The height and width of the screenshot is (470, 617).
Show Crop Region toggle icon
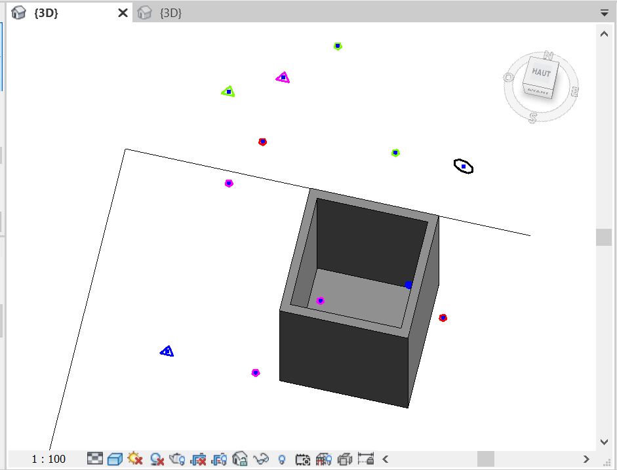click(x=219, y=459)
